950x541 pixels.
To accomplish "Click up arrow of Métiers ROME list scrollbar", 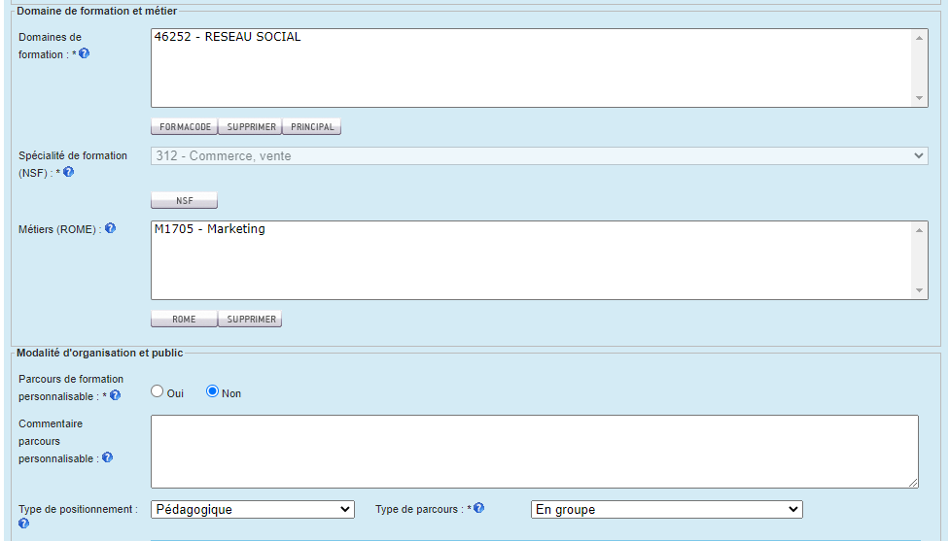I will click(919, 230).
